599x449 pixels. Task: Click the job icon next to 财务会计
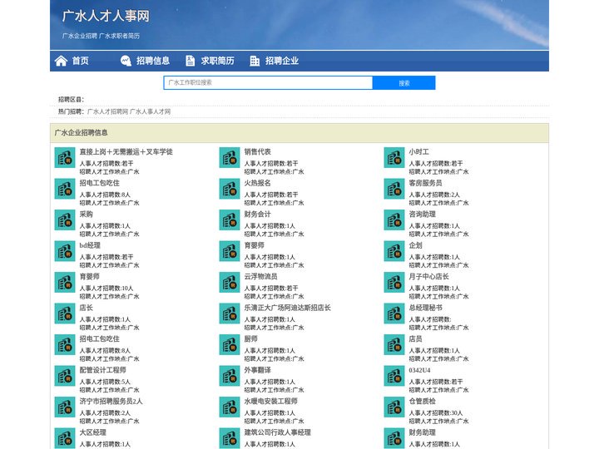tap(230, 220)
